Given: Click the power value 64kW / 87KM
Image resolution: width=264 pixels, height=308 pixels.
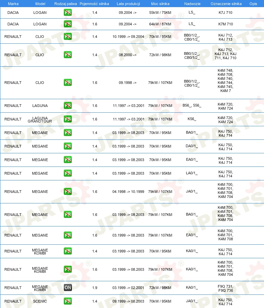Looking at the screenshot, I should pos(160,24).
